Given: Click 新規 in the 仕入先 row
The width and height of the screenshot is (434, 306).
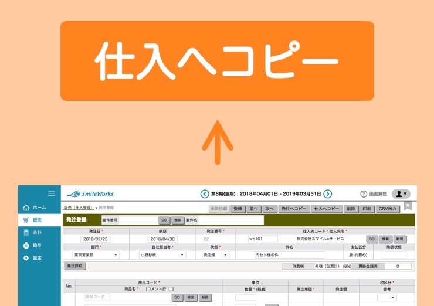Looking at the screenshot, I should (x=399, y=239).
